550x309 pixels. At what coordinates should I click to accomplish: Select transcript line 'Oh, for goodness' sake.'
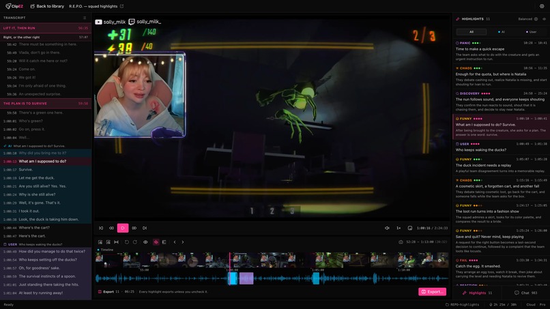[46, 268]
